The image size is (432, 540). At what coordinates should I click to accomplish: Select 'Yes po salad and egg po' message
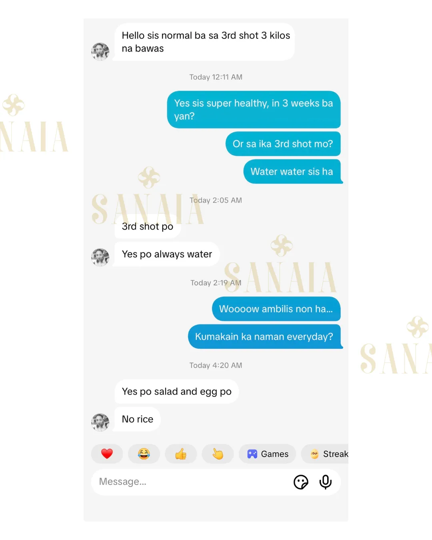[177, 391]
